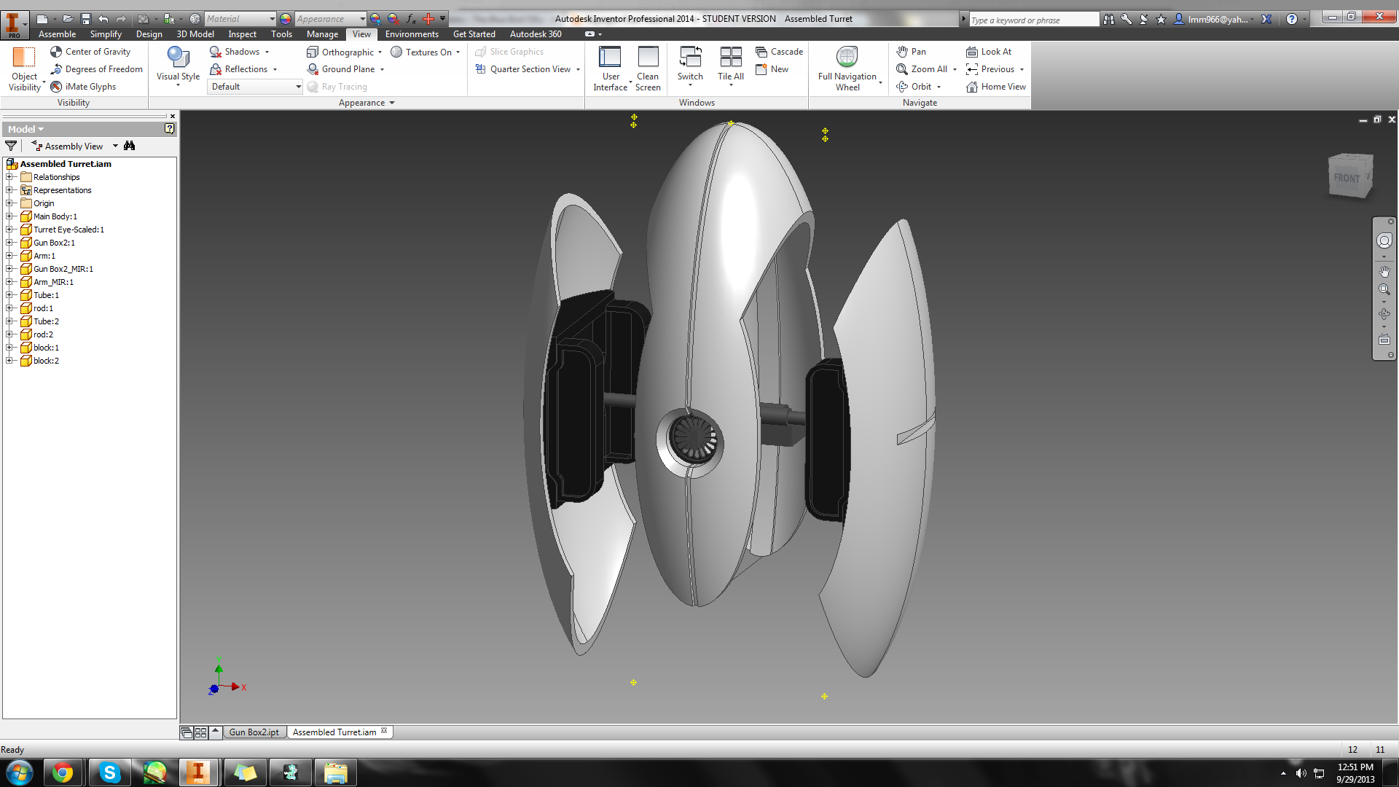
Task: Click the Switch windows button
Action: pos(690,66)
